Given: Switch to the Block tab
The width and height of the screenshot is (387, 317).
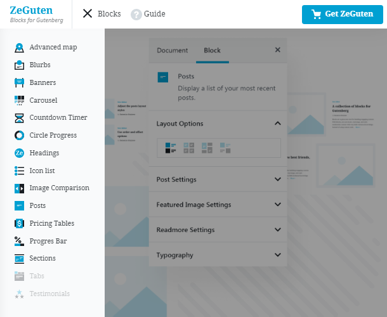Looking at the screenshot, I should pos(213,51).
